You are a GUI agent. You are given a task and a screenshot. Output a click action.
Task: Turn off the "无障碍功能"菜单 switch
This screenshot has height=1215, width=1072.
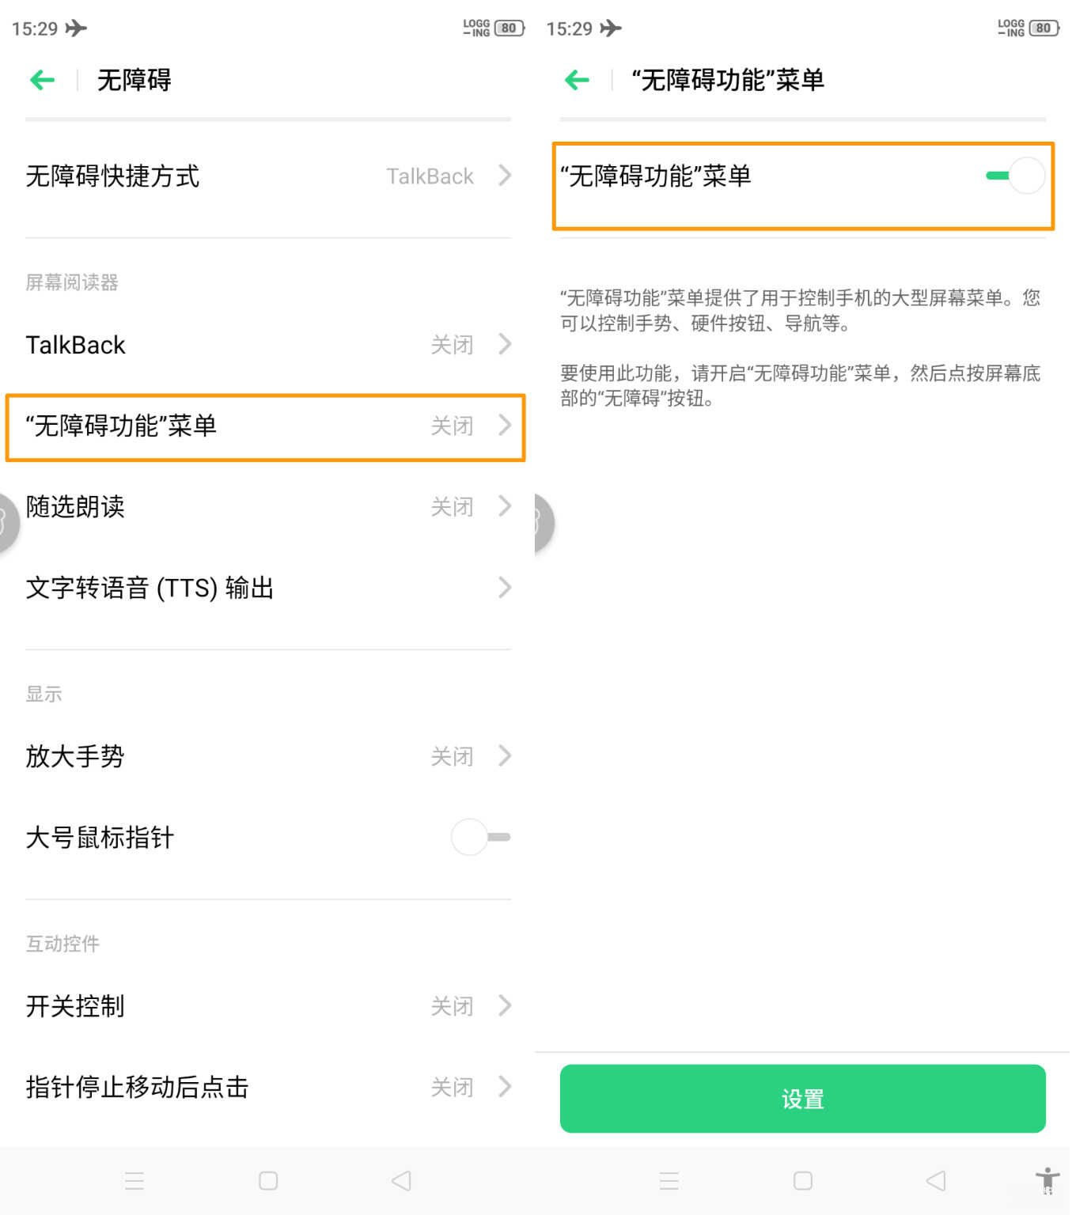point(1016,176)
